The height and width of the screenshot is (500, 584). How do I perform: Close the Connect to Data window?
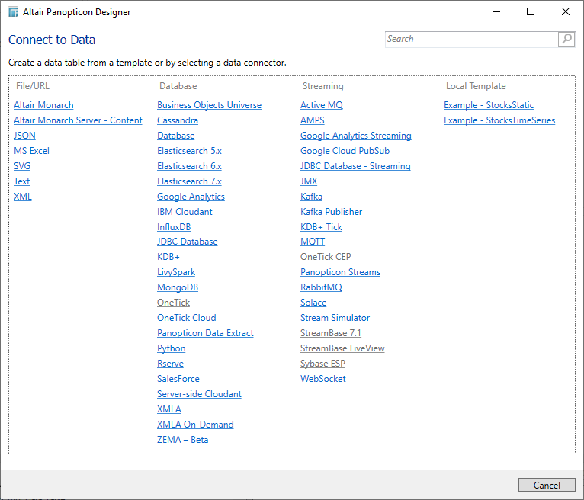pyautogui.click(x=565, y=12)
